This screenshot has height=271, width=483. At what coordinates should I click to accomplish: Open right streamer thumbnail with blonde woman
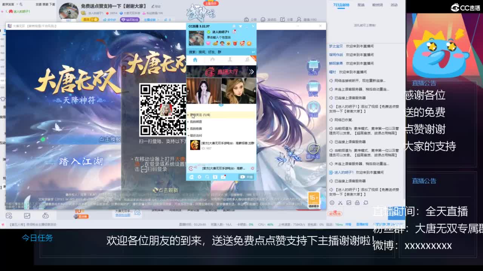point(239,91)
